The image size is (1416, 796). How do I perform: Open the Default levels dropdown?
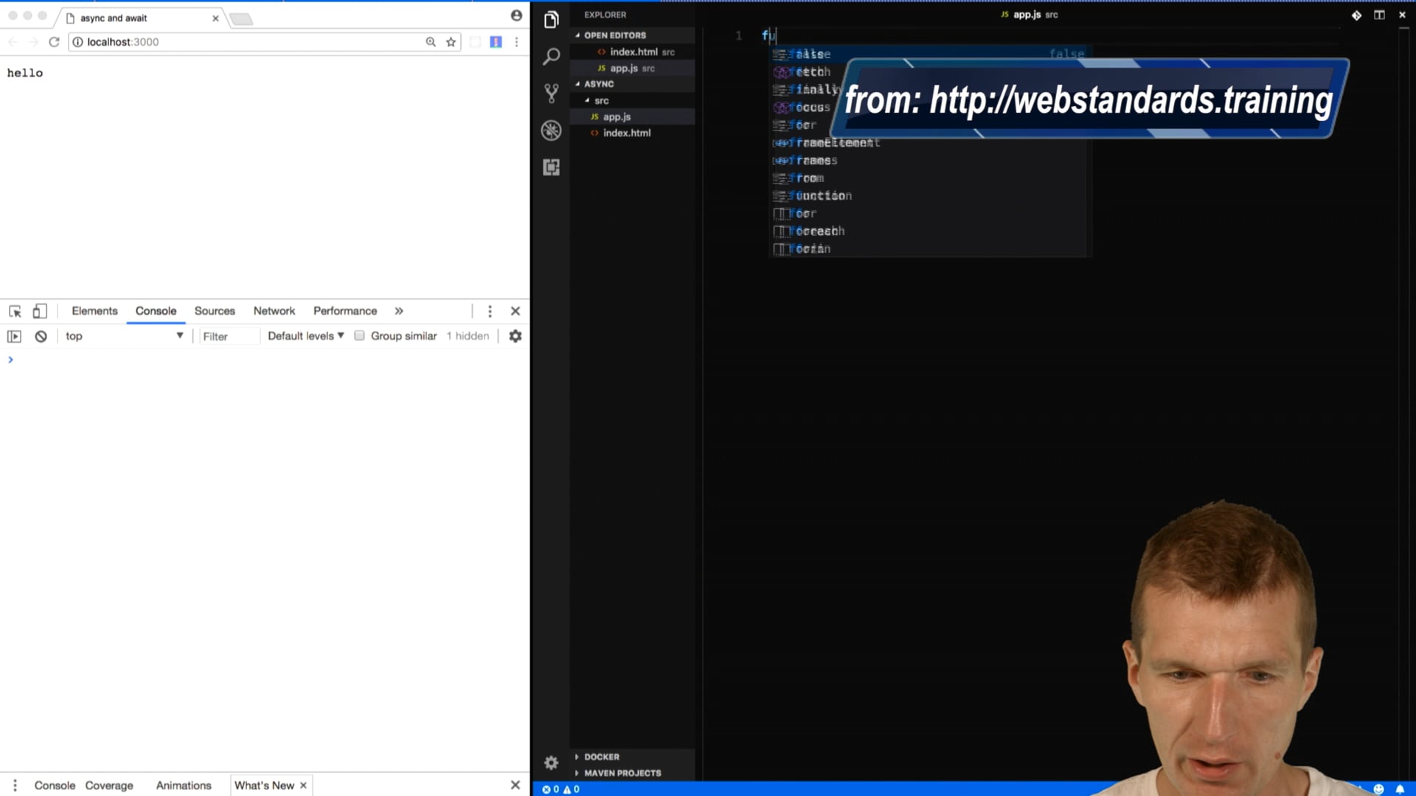[x=305, y=335]
